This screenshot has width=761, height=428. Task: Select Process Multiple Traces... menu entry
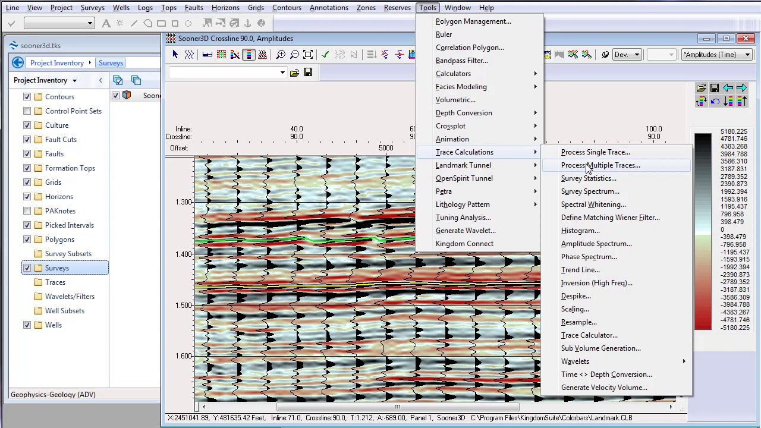pyautogui.click(x=617, y=165)
